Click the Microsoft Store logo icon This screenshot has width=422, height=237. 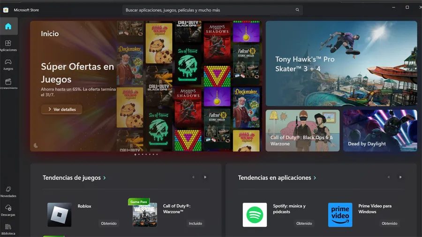click(x=6, y=10)
